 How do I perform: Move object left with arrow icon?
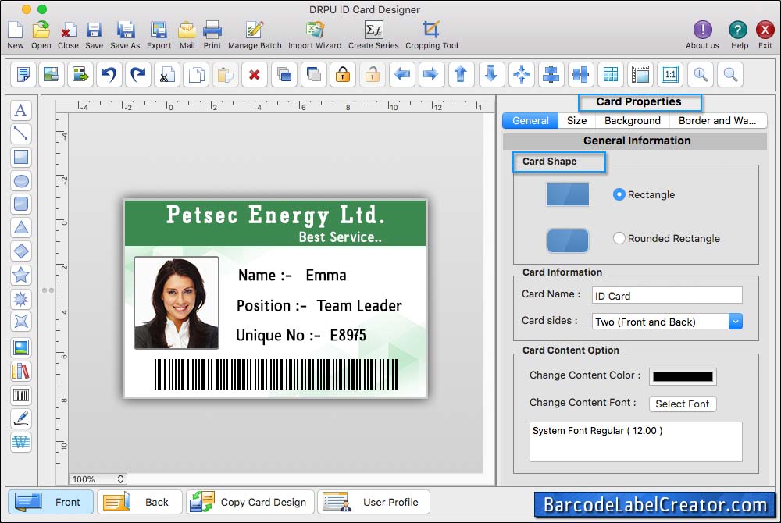402,75
